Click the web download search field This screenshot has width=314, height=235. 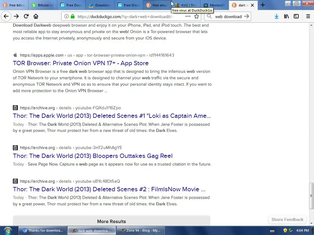tap(228, 17)
